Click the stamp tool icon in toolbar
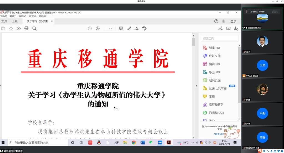 (144, 28)
